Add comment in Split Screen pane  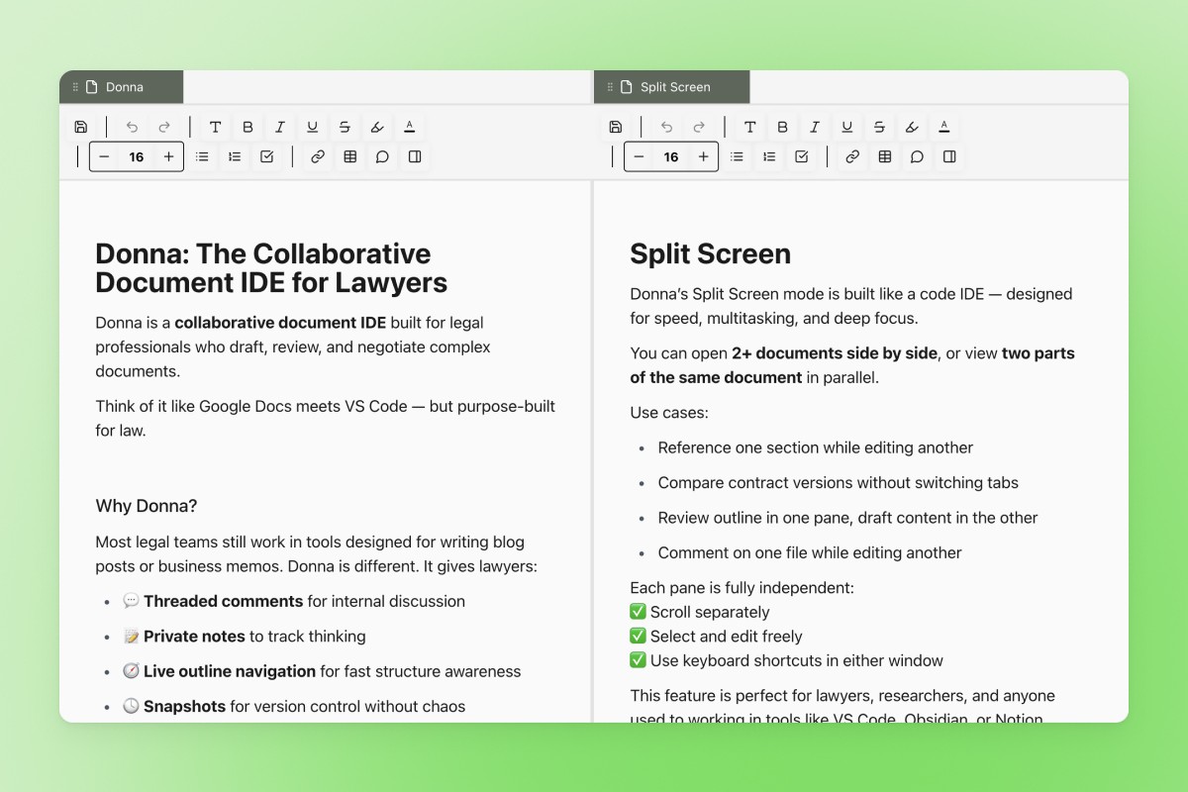(917, 156)
